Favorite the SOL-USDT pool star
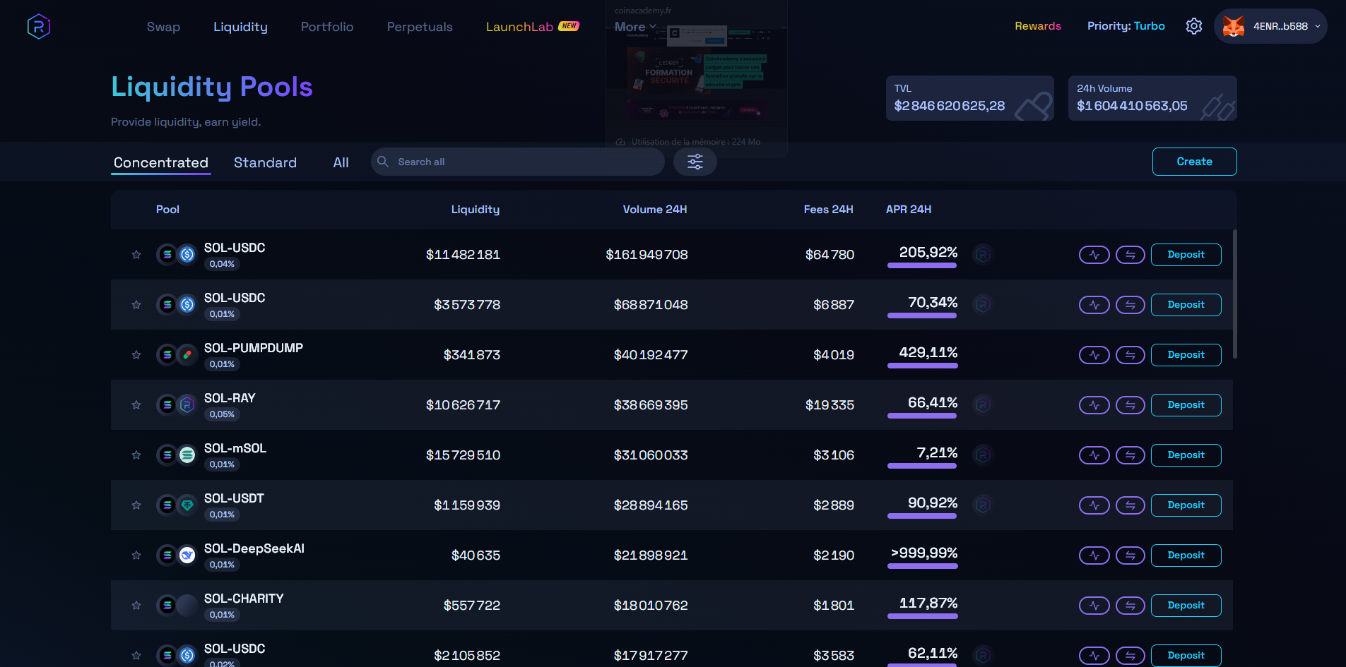Image resolution: width=1346 pixels, height=667 pixels. (136, 505)
